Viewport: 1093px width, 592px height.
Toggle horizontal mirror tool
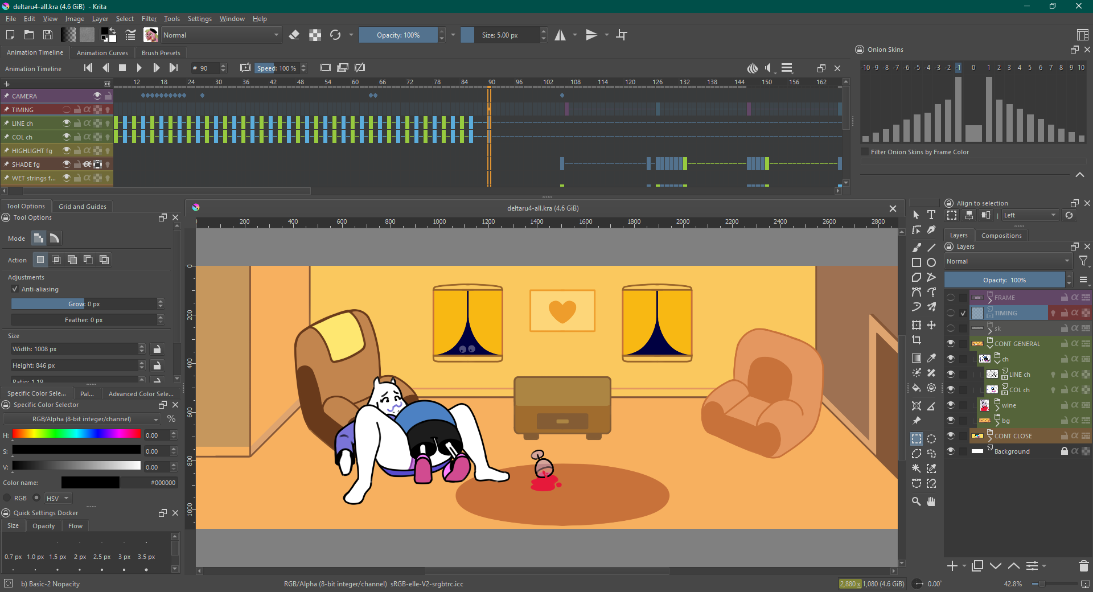coord(561,35)
